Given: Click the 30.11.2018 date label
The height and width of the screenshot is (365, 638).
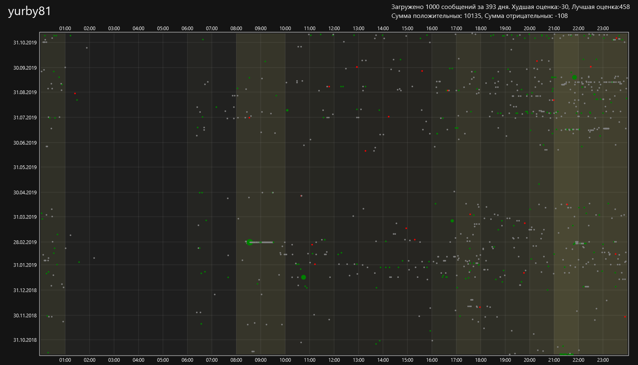Looking at the screenshot, I should click(25, 316).
